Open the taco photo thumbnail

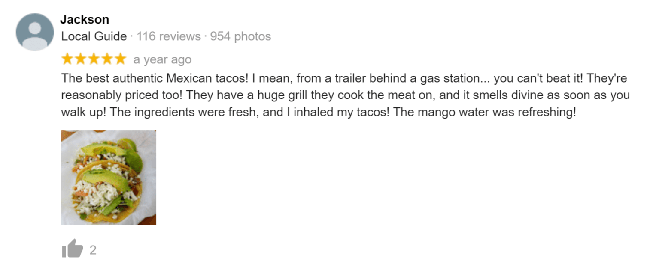coord(108,177)
